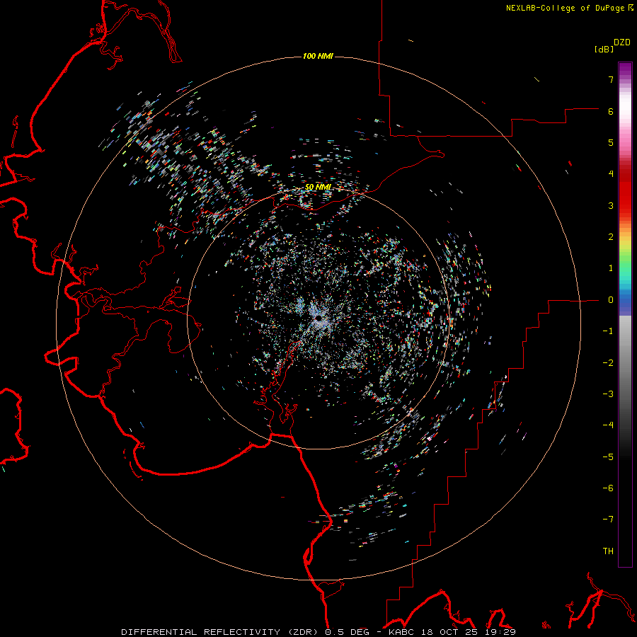Click the 2 dB legend value
Image resolution: width=637 pixels, height=637 pixels.
point(611,237)
